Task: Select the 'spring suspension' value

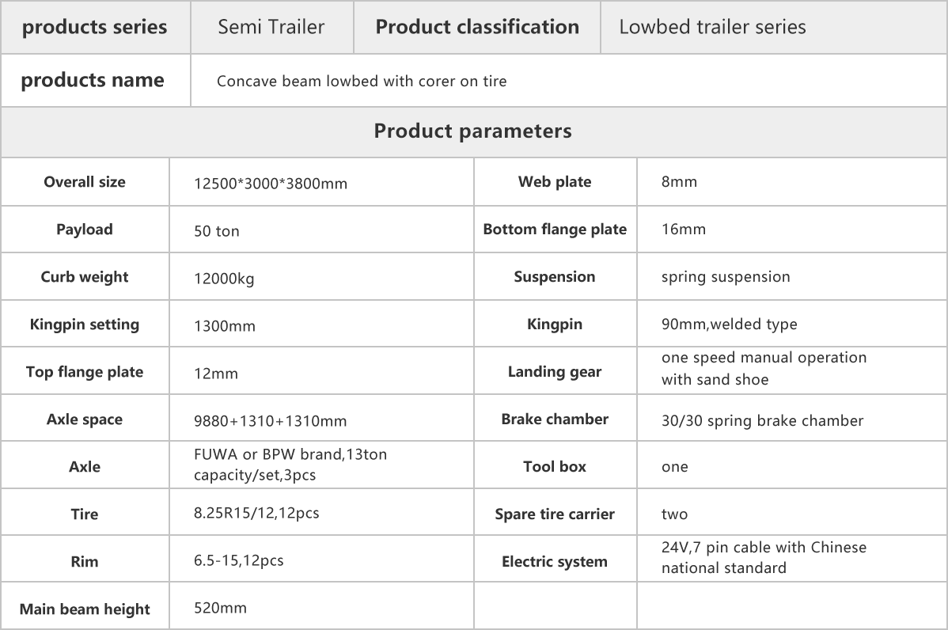Action: pos(726,277)
